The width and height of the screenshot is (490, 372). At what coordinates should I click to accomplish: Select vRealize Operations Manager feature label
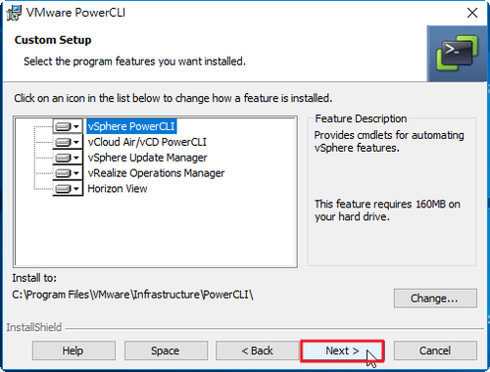click(156, 173)
